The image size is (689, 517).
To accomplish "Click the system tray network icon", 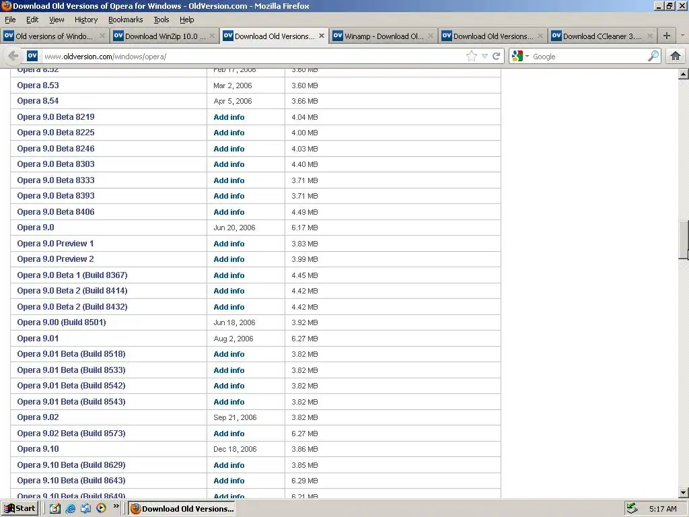I will pos(632,508).
